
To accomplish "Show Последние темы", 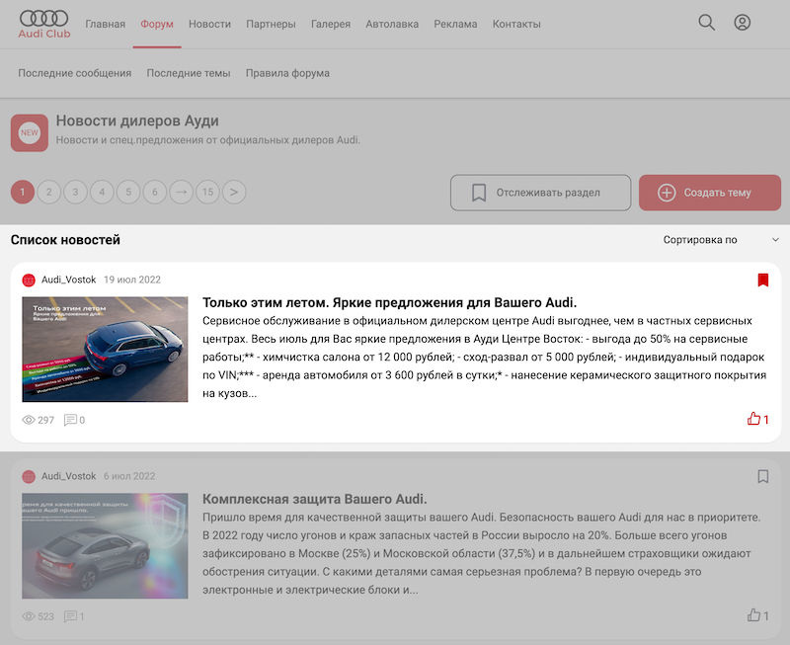I will [x=189, y=73].
